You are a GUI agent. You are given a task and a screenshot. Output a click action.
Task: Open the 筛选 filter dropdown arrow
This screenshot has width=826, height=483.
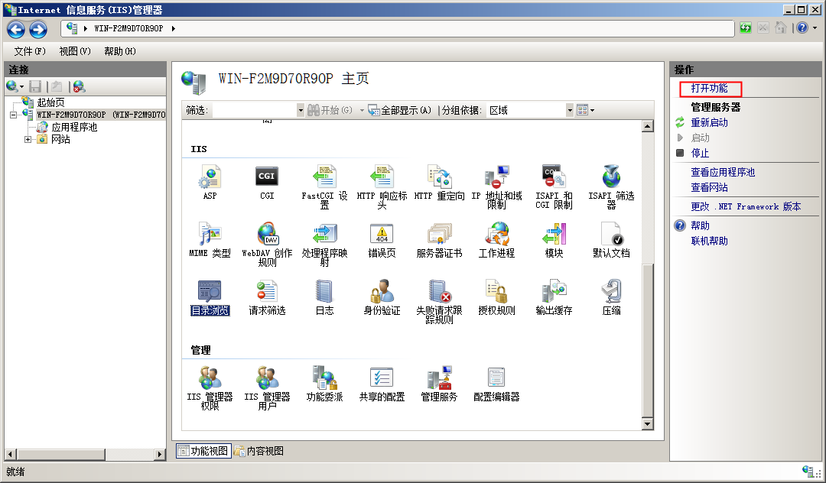[300, 111]
